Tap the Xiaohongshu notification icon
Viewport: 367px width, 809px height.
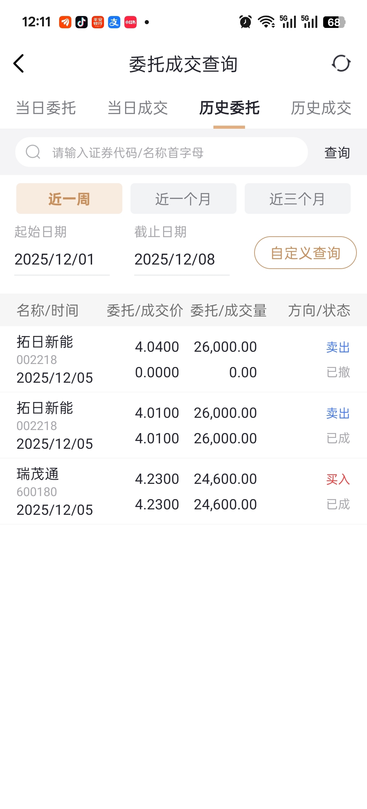(130, 22)
